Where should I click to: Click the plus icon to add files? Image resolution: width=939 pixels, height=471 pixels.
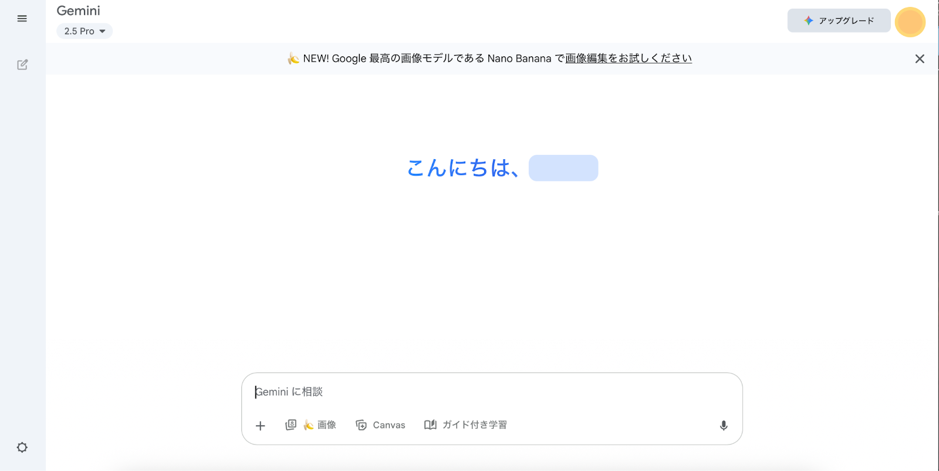(261, 426)
